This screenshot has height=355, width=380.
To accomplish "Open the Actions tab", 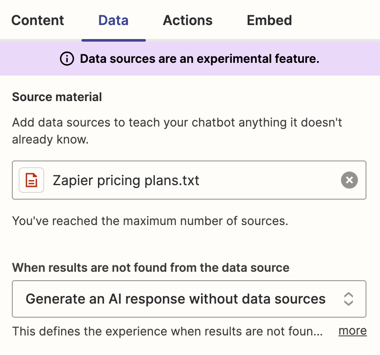I will tap(187, 20).
